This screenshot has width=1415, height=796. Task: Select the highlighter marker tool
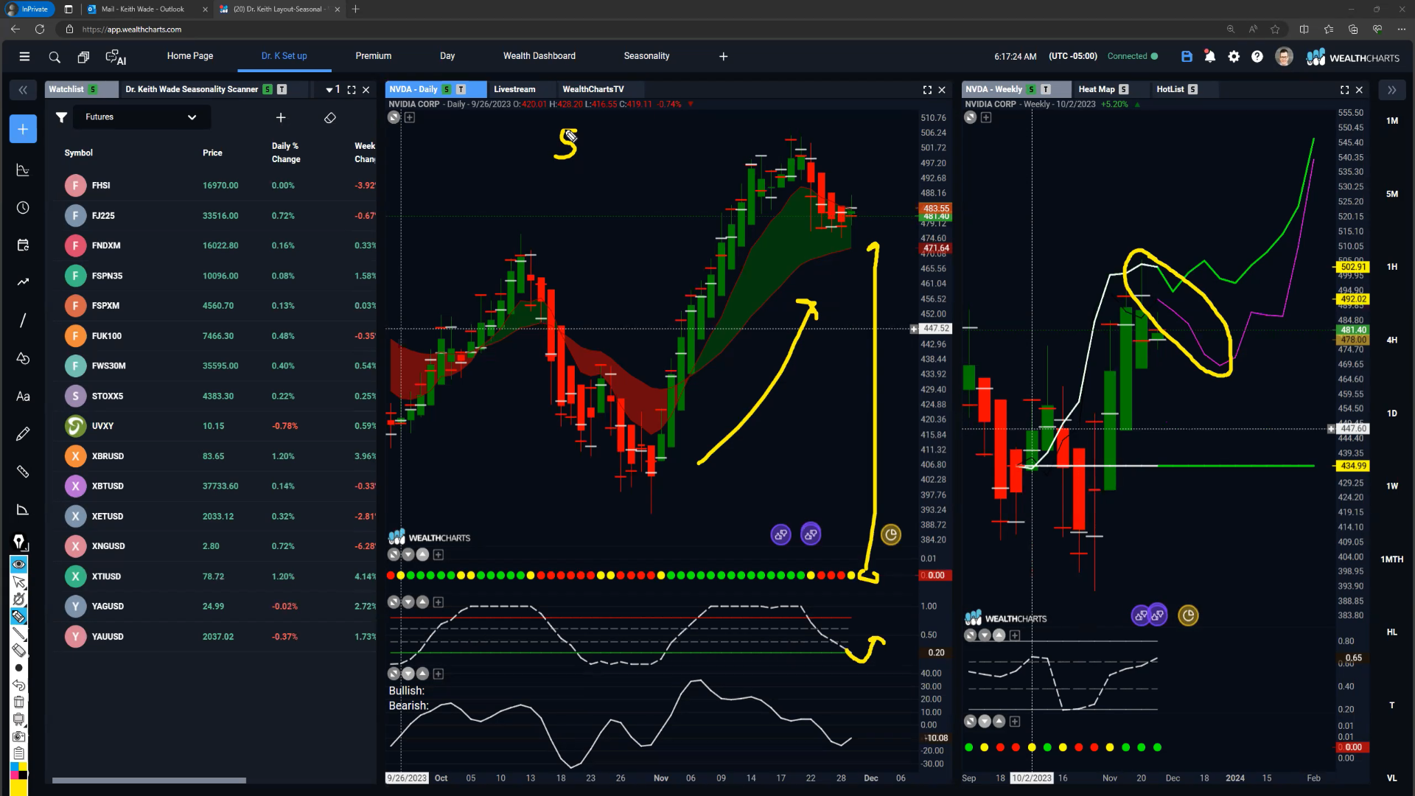[19, 616]
